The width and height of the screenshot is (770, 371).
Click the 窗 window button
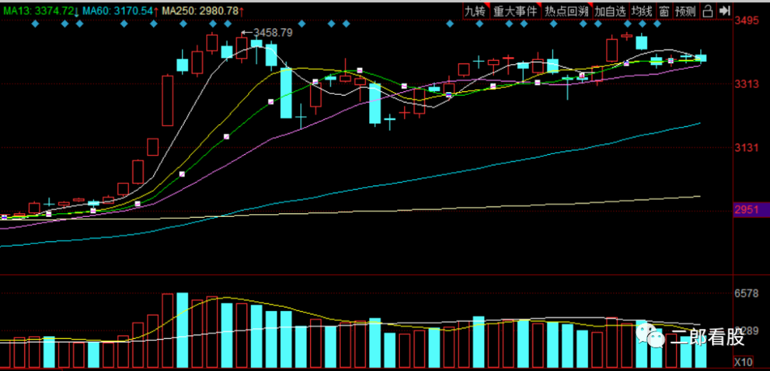click(664, 11)
